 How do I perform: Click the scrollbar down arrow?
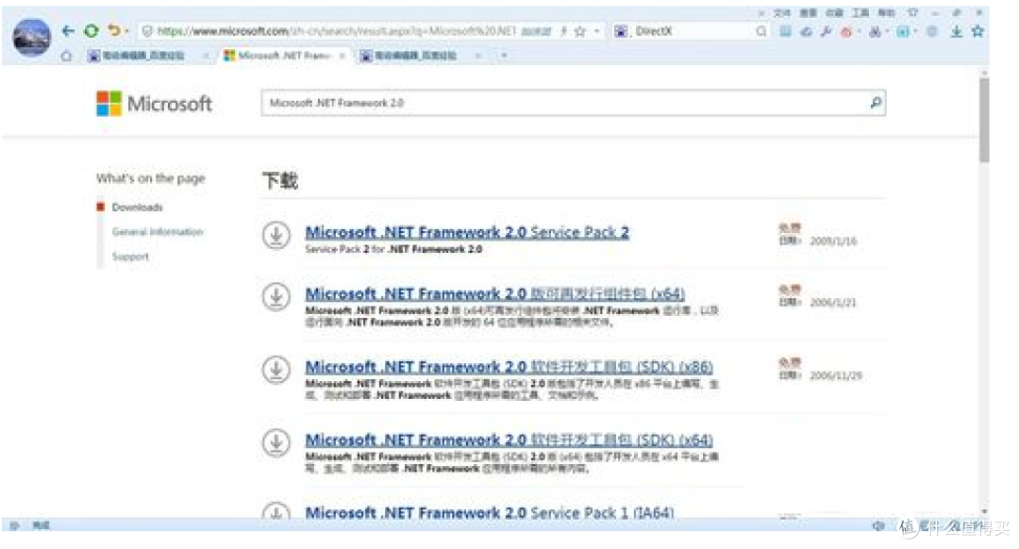(x=984, y=511)
